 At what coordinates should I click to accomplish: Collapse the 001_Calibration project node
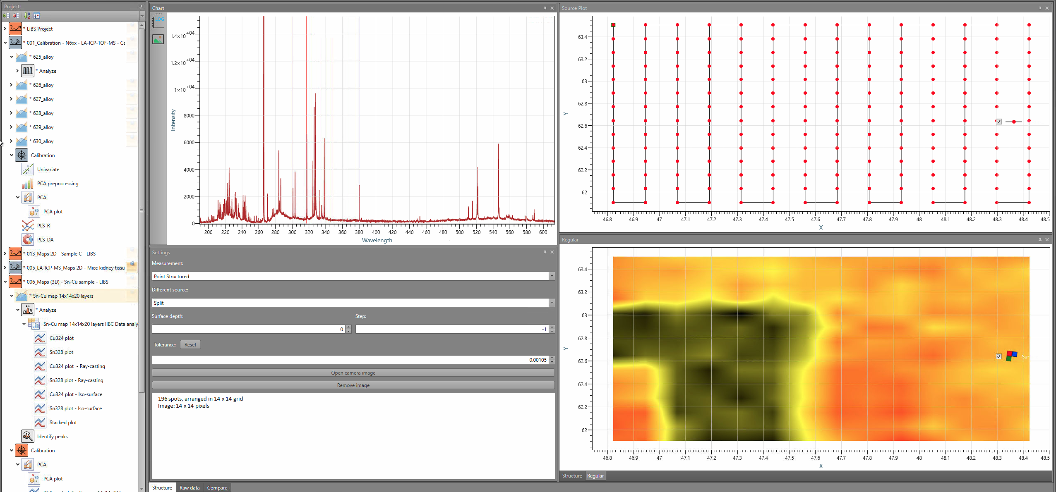tap(5, 43)
